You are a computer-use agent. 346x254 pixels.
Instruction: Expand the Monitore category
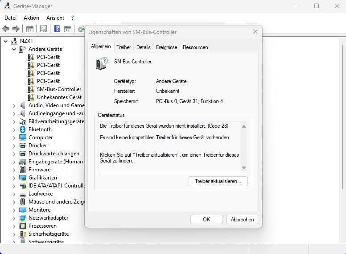click(14, 210)
